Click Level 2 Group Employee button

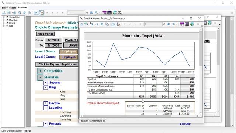[x=69, y=57]
